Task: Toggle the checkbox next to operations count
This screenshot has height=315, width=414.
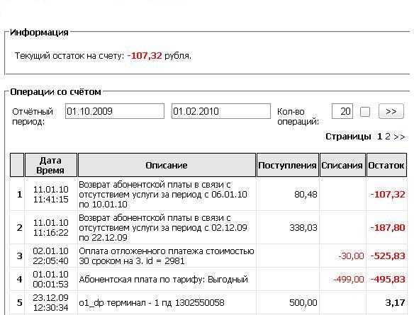Action: click(x=365, y=112)
